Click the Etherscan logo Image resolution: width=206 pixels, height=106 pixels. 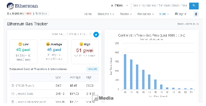[22, 6]
